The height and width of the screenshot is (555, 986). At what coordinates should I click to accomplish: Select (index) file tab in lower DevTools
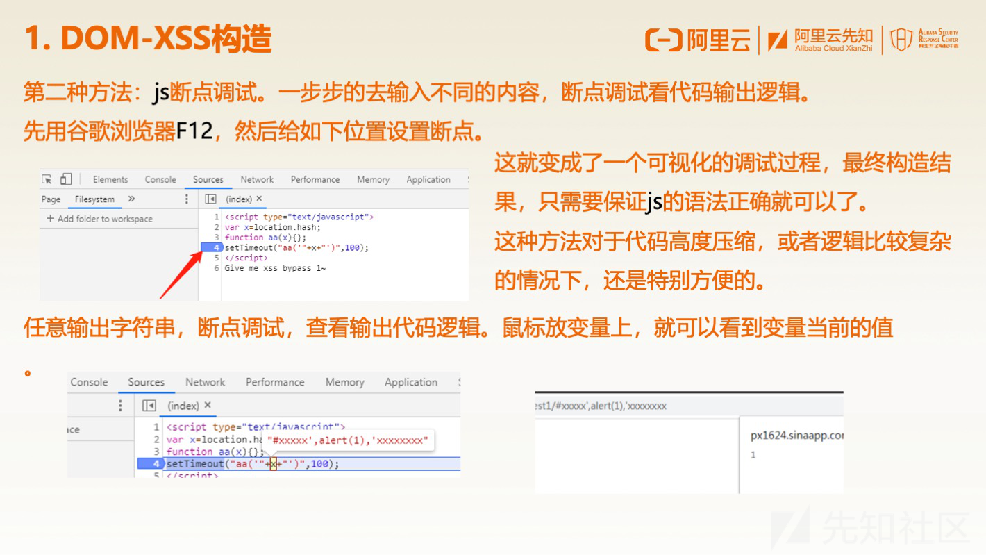pos(183,406)
